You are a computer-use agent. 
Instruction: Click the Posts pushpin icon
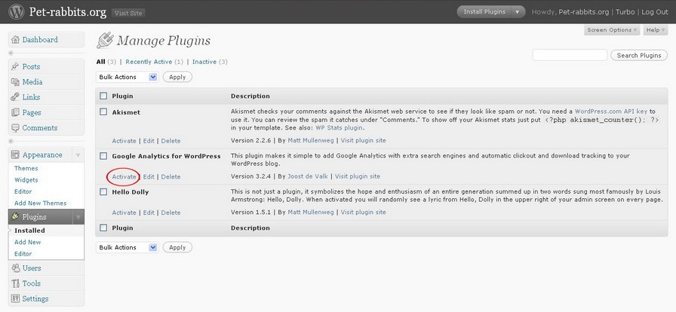click(16, 66)
